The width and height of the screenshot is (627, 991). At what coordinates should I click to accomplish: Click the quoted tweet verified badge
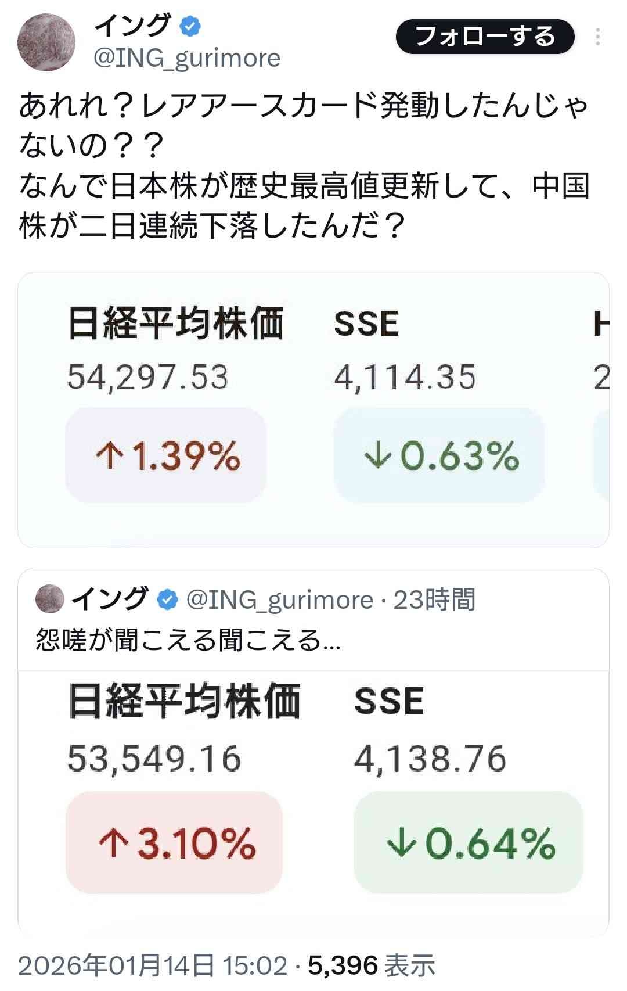tap(168, 599)
